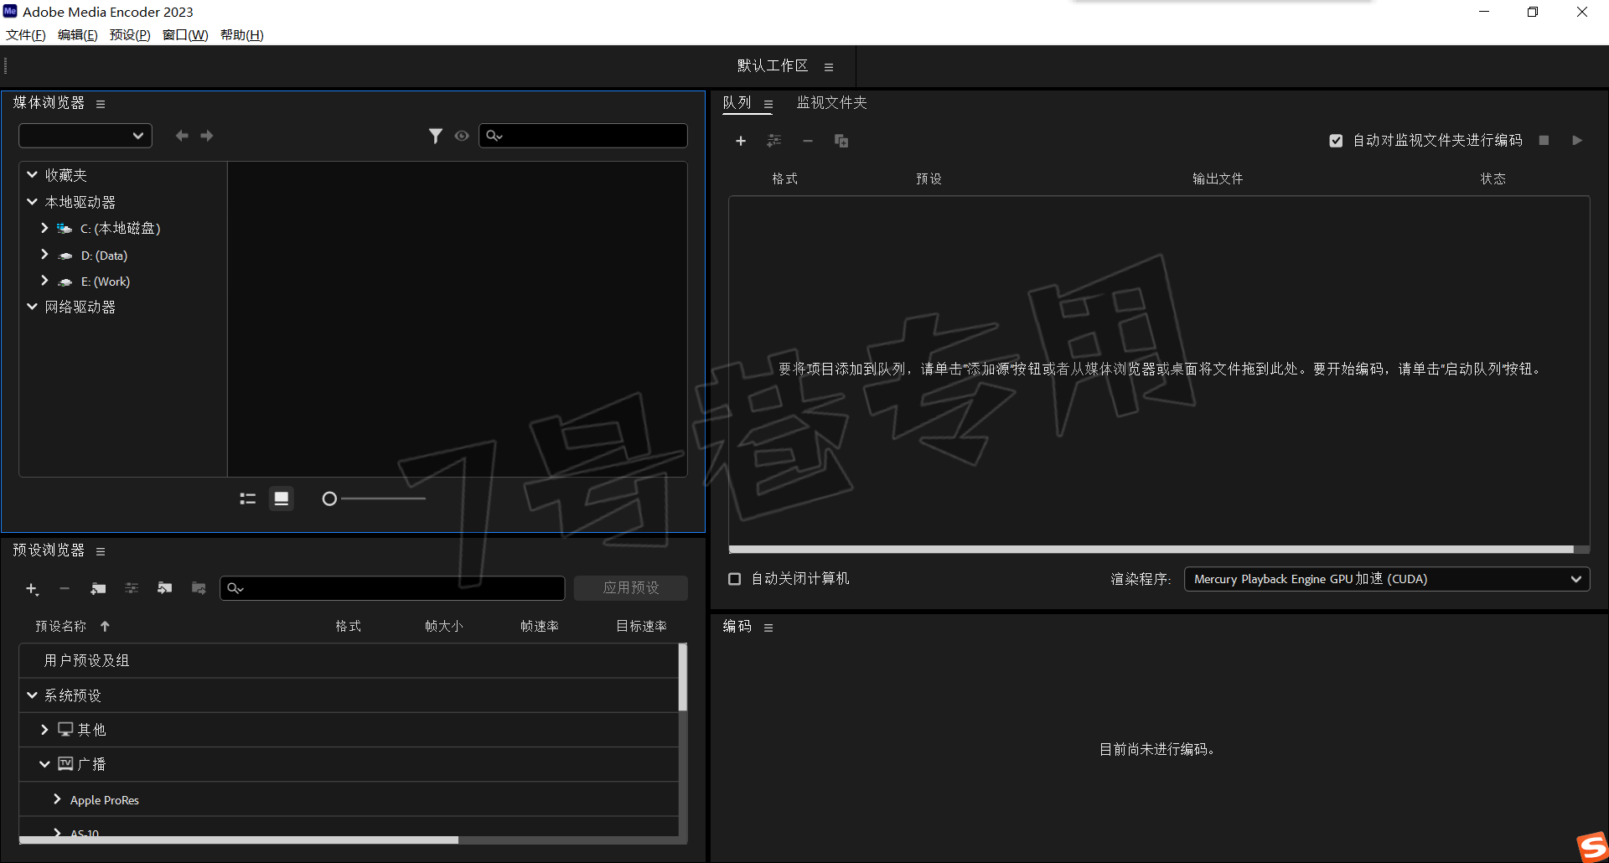Image resolution: width=1609 pixels, height=863 pixels.
Task: Collapse the 广播 preset category
Action: pos(44,764)
